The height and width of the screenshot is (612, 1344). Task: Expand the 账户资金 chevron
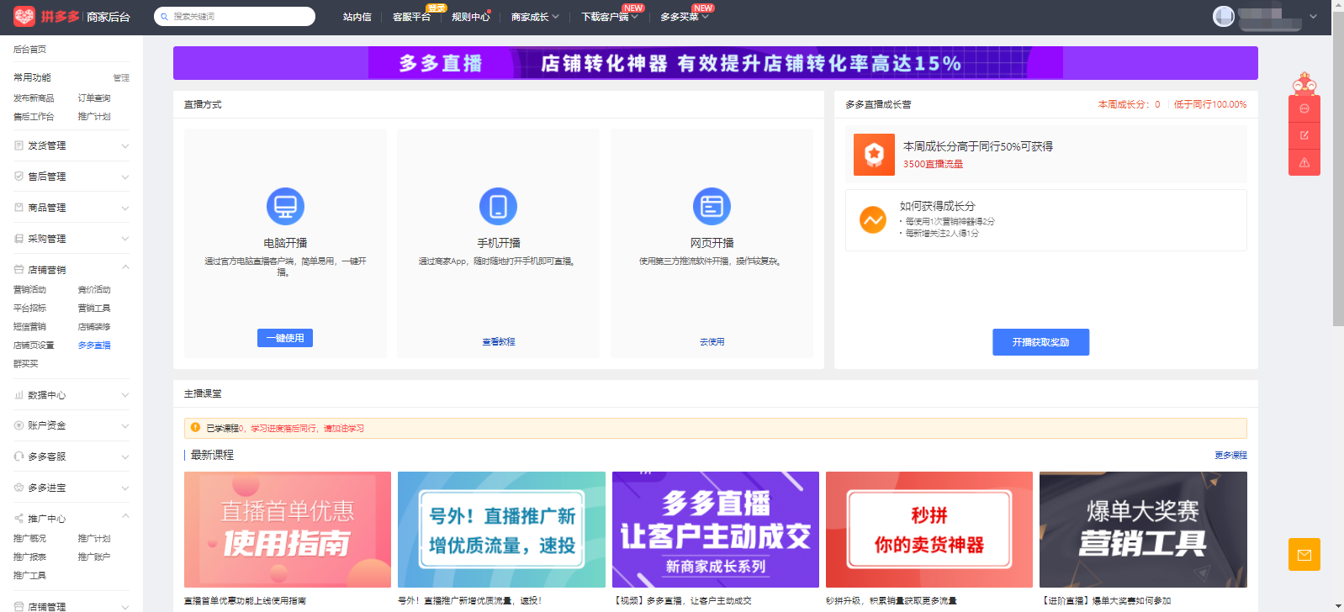(x=125, y=426)
